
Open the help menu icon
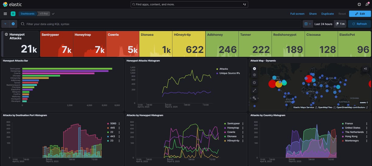(359, 4)
